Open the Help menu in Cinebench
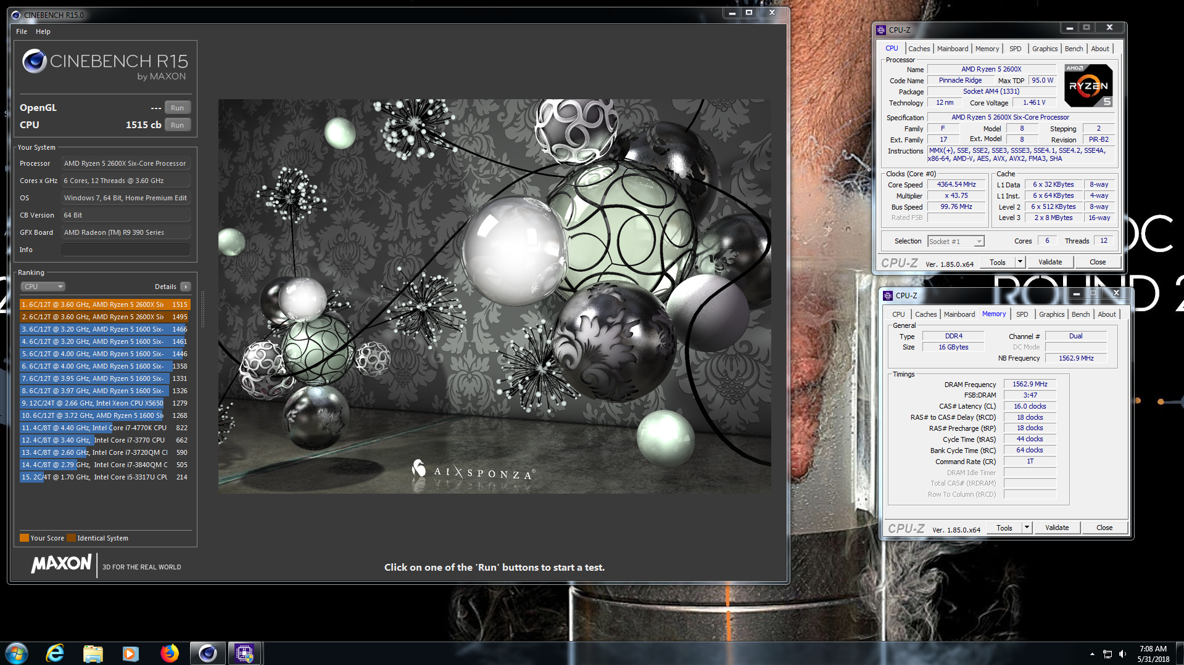 click(43, 31)
